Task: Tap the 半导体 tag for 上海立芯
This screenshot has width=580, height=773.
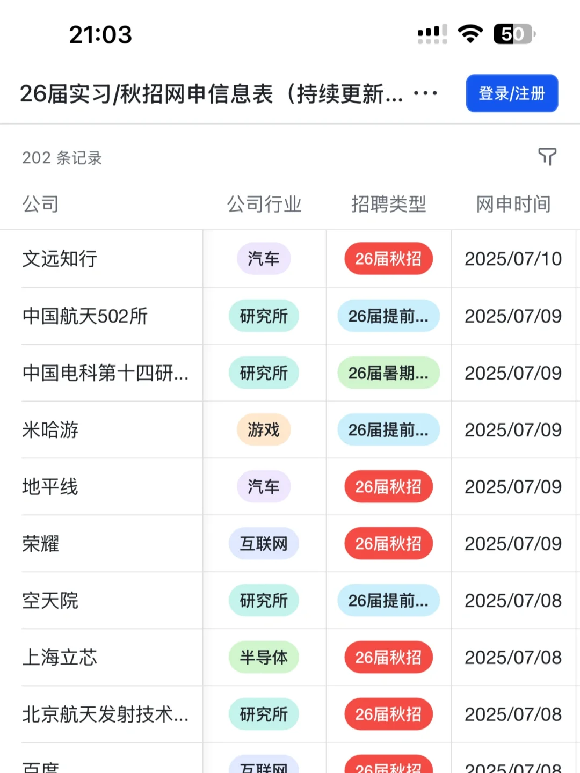Action: click(x=264, y=657)
